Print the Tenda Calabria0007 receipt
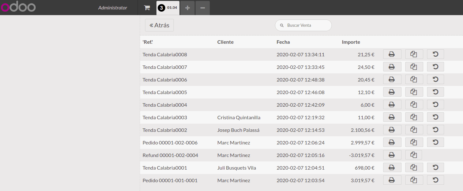Image resolution: width=463 pixels, height=191 pixels. pyautogui.click(x=392, y=67)
